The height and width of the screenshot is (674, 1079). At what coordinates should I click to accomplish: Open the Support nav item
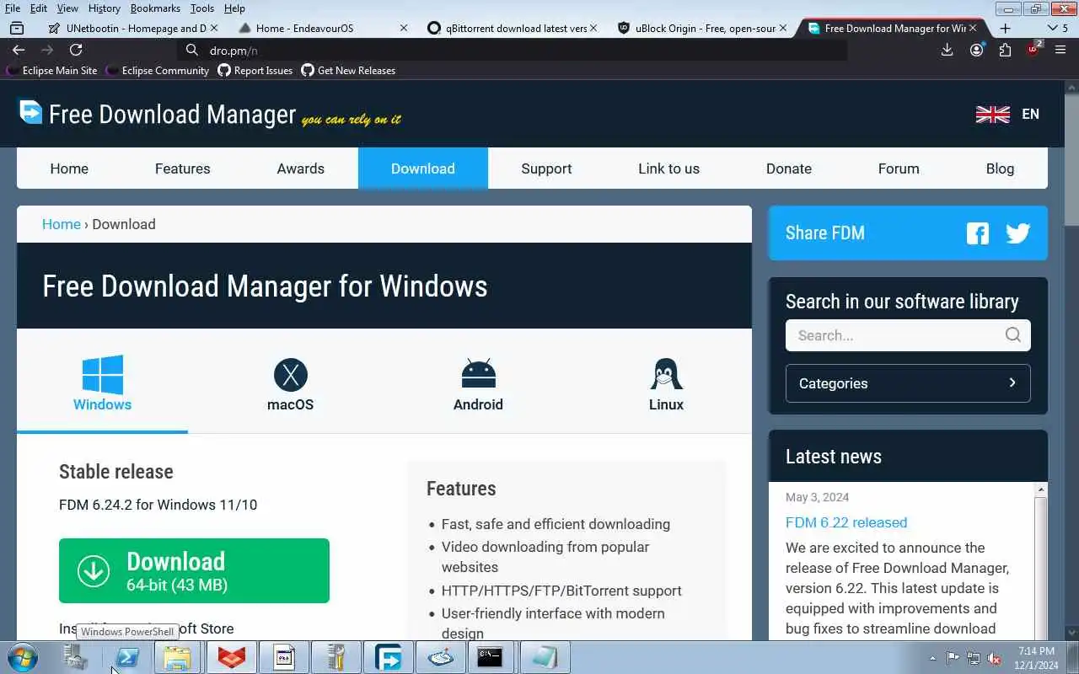(x=546, y=168)
